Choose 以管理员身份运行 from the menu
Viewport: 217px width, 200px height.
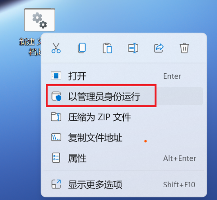pos(123,96)
